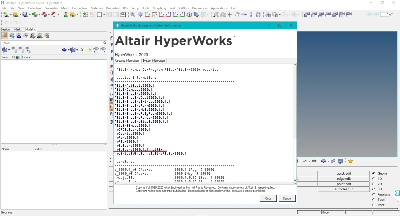Open the Copy Page dropdown arrow

280,15
